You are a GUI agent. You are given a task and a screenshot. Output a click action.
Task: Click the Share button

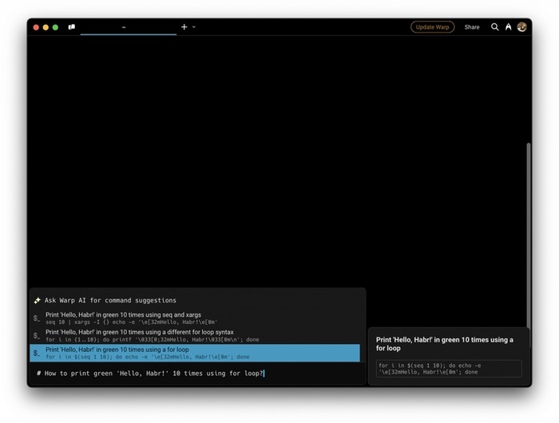point(472,27)
